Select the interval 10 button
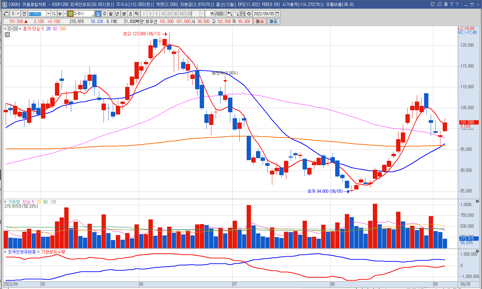Screen dimensions: 482x289 click(x=163, y=14)
